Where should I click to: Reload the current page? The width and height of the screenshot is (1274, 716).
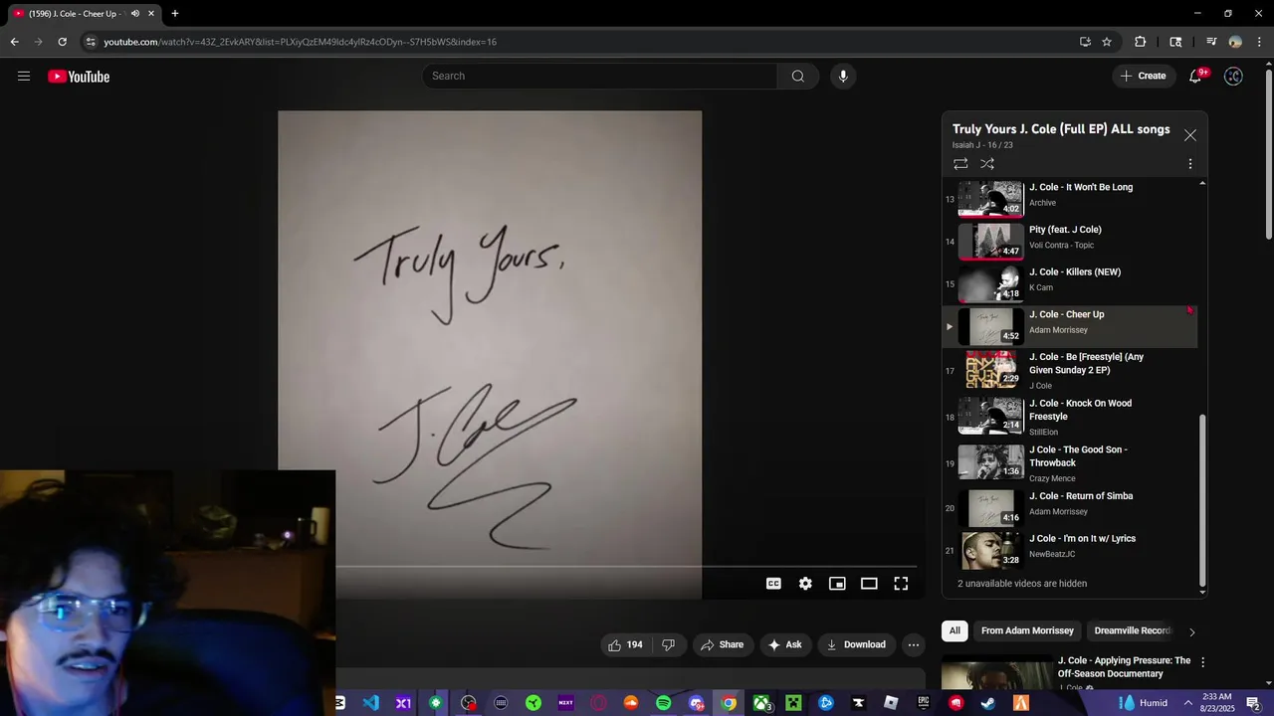coord(62,42)
